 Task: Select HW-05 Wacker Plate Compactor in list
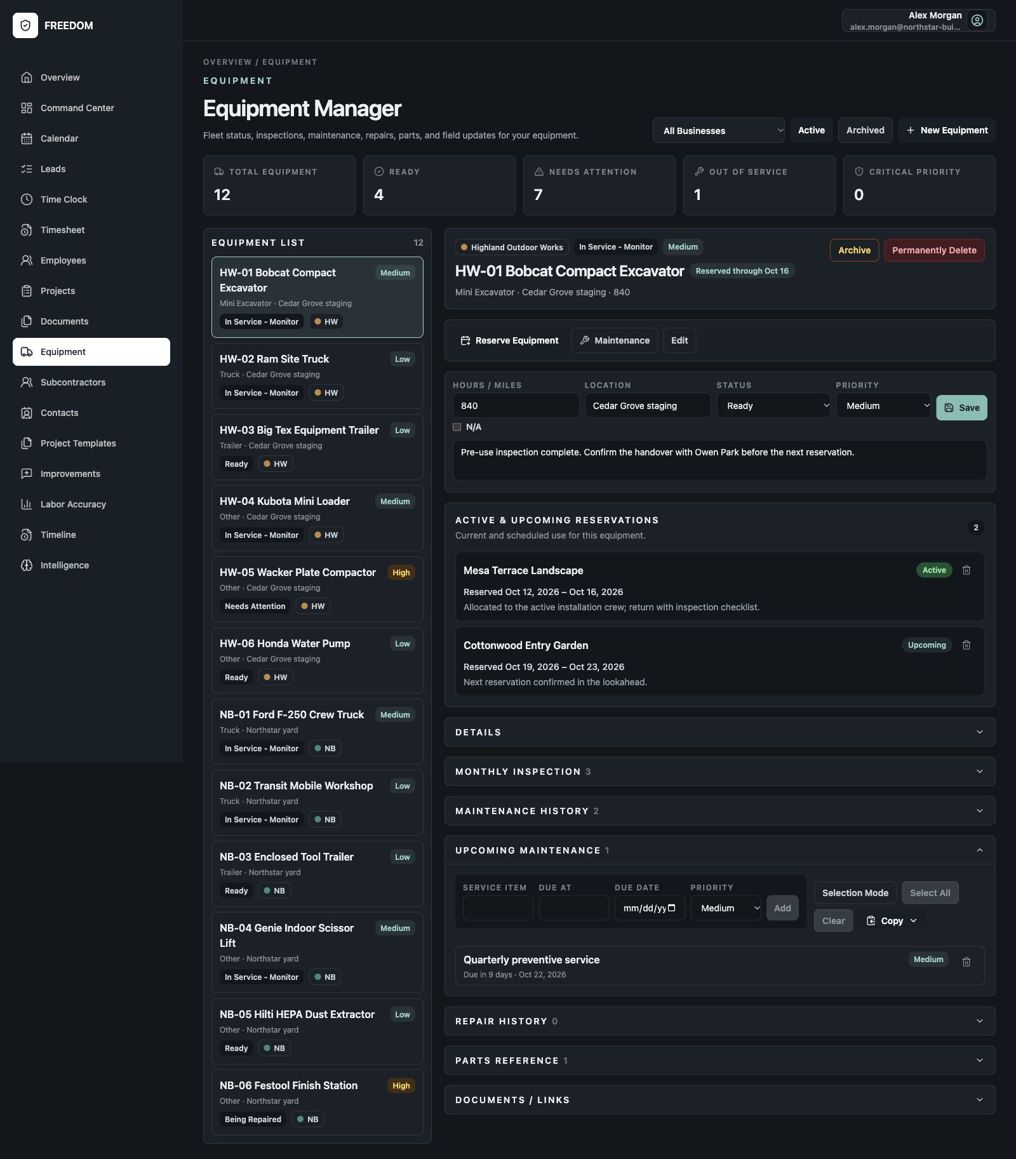317,589
